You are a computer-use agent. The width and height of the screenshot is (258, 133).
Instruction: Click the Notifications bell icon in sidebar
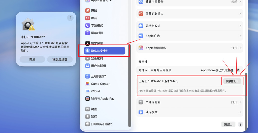87,11
